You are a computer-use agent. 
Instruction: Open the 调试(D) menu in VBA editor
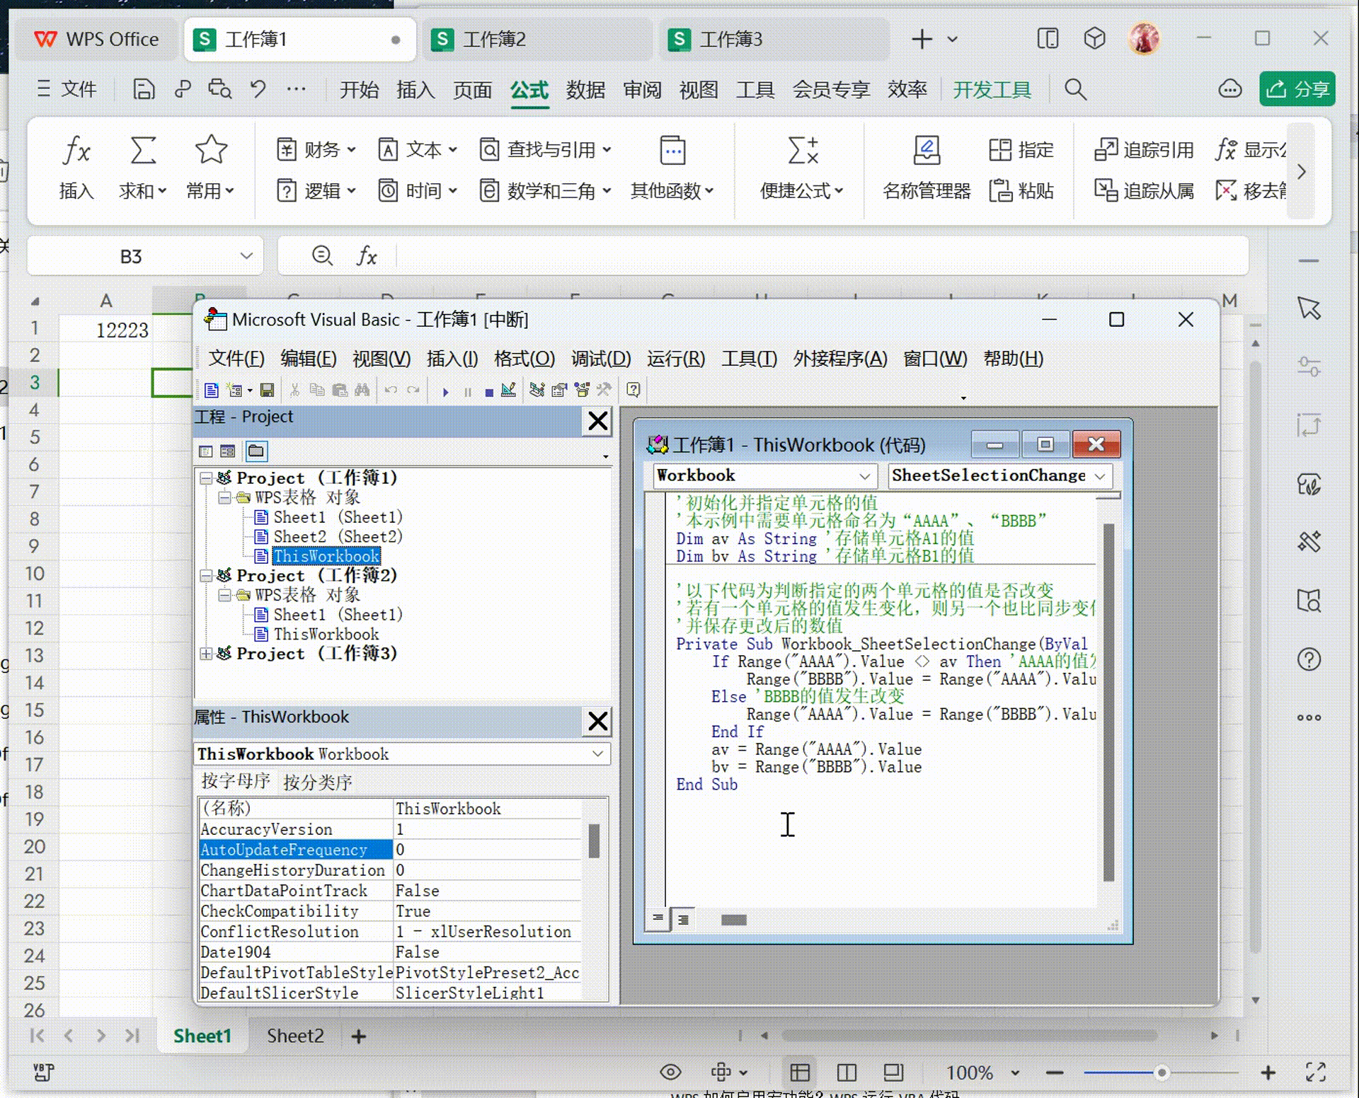tap(600, 359)
